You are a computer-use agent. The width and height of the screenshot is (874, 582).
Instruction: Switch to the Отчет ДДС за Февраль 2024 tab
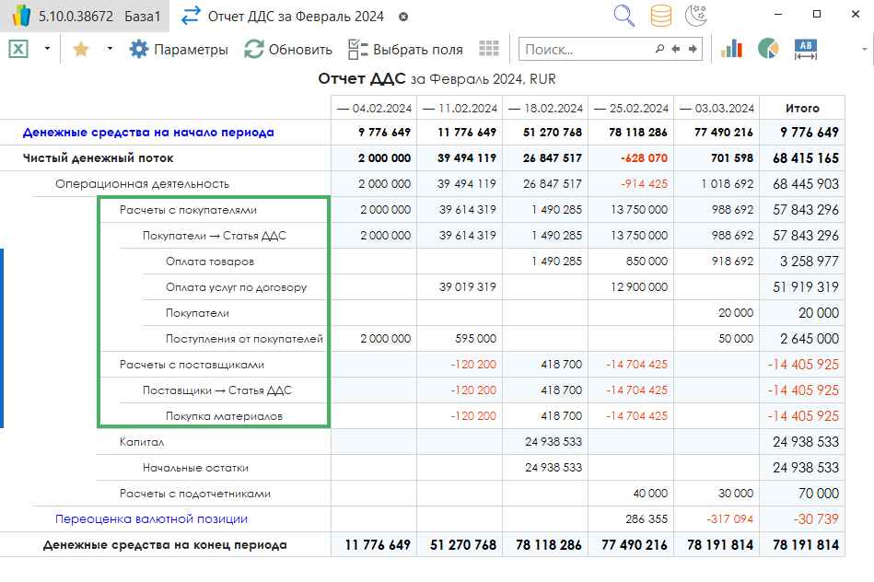click(295, 17)
